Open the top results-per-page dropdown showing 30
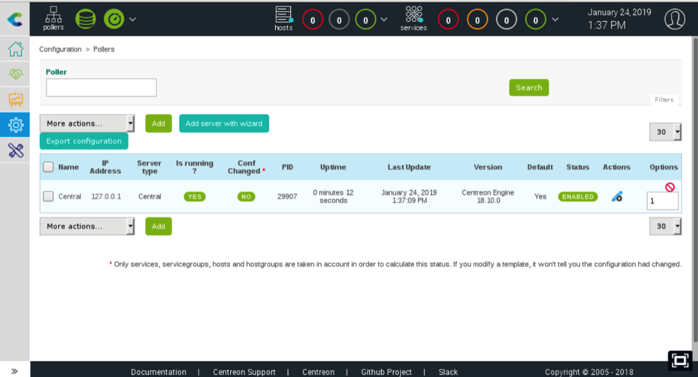This screenshot has height=377, width=698. tap(665, 132)
